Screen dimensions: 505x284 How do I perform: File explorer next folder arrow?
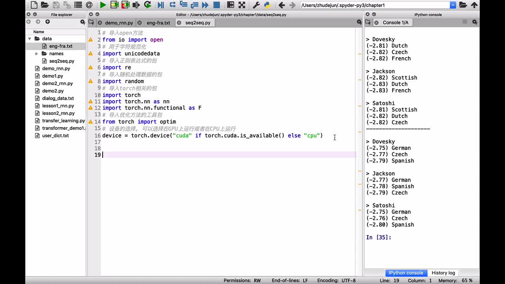click(x=38, y=22)
